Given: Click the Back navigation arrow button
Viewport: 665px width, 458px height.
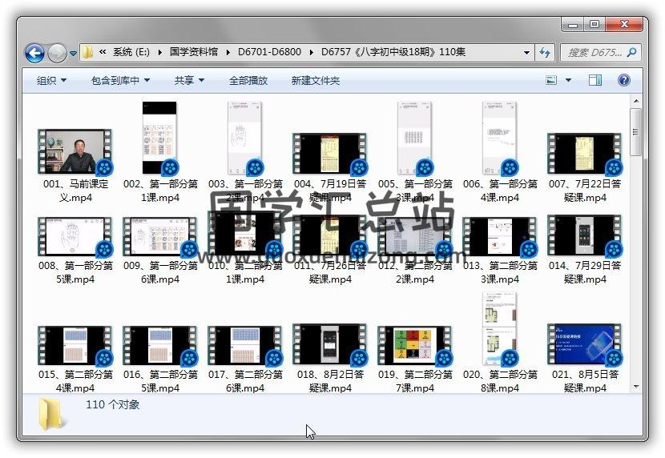Looking at the screenshot, I should [x=34, y=53].
